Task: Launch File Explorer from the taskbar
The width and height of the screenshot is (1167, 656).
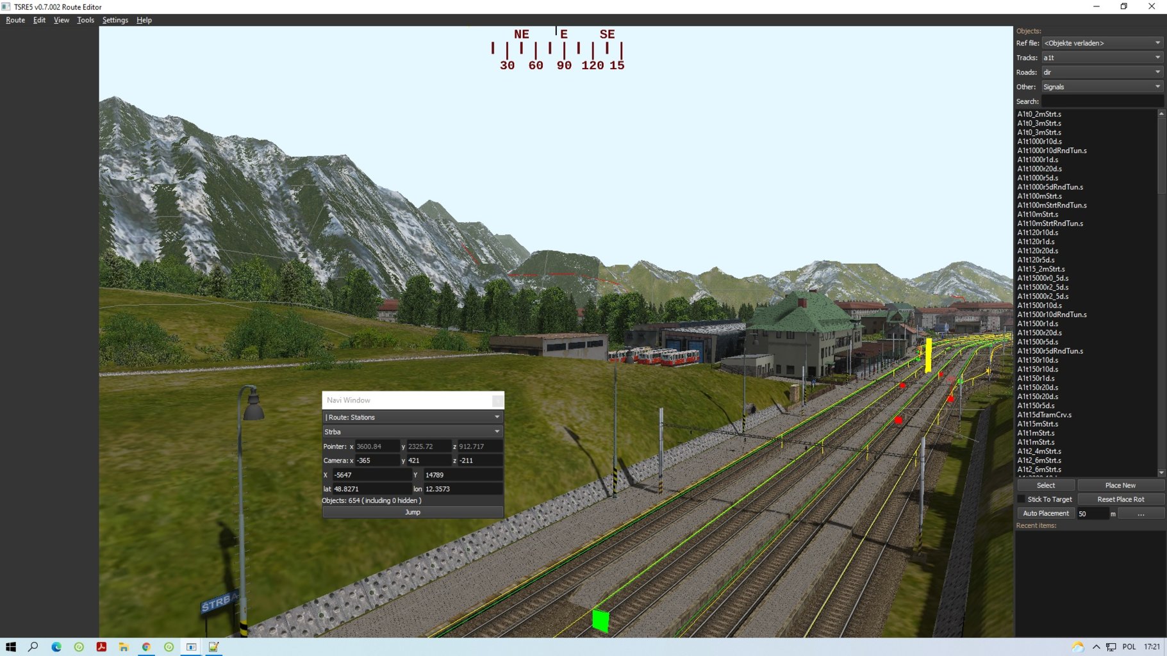Action: [124, 647]
